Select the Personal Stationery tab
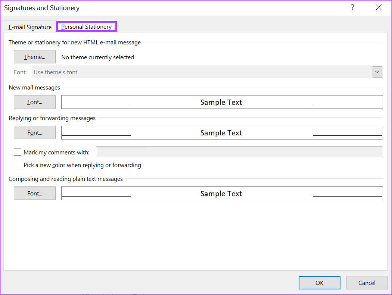392x295 pixels. coord(87,26)
